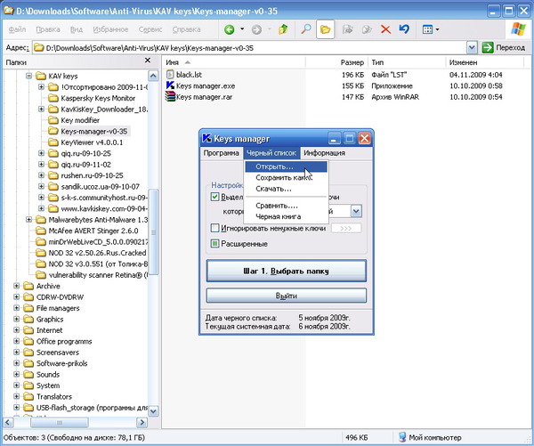Viewport: 534px width, 446px height.
Task: Open the settings combo box dropdown arrow
Action: click(356, 211)
